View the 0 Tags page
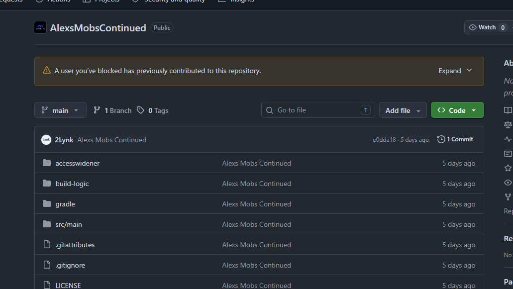Image resolution: width=513 pixels, height=289 pixels. (x=153, y=110)
